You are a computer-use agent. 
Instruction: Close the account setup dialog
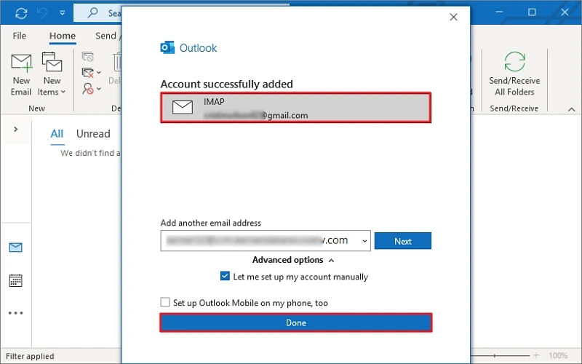(453, 17)
